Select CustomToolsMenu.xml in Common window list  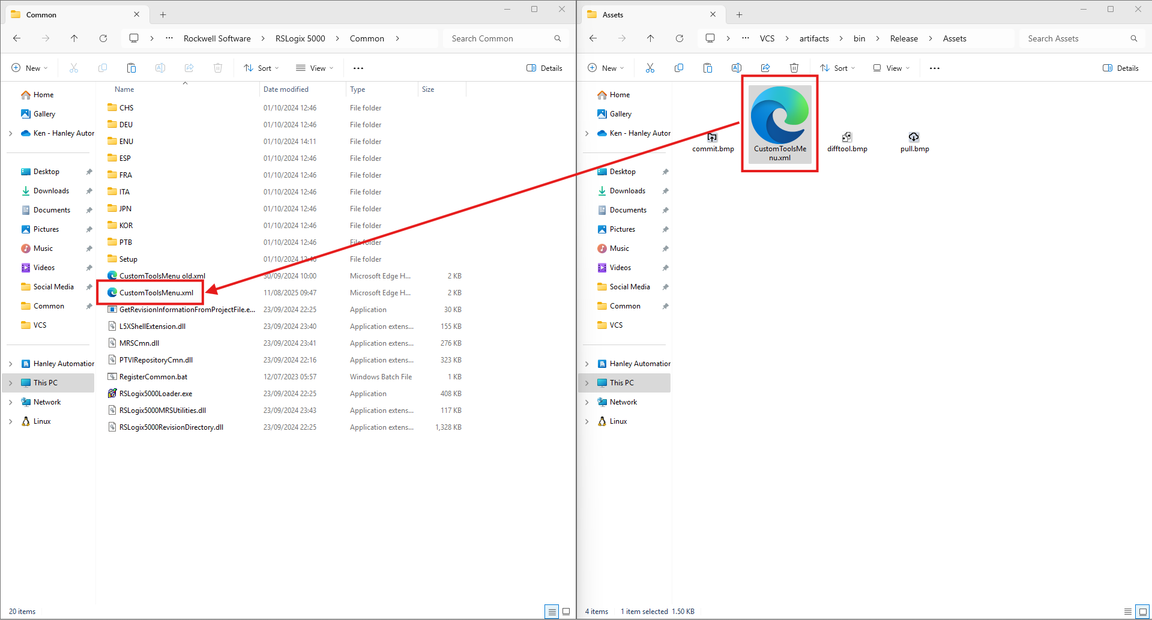click(156, 293)
